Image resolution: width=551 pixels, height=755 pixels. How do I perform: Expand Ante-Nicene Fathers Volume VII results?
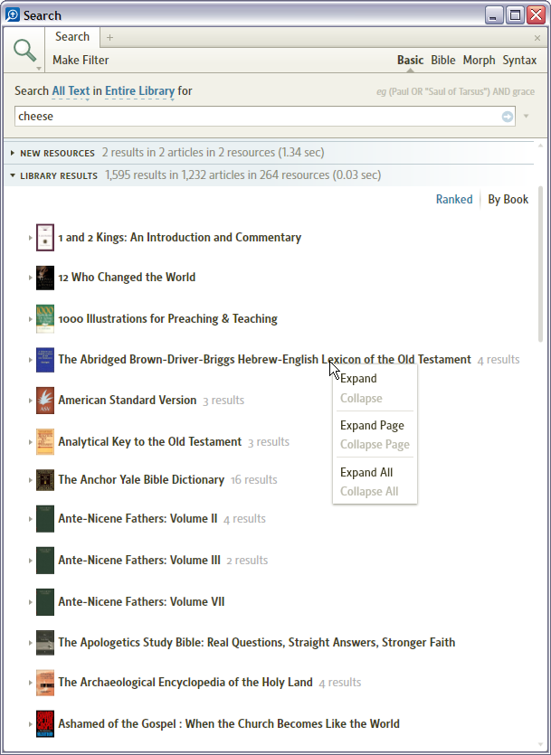31,602
